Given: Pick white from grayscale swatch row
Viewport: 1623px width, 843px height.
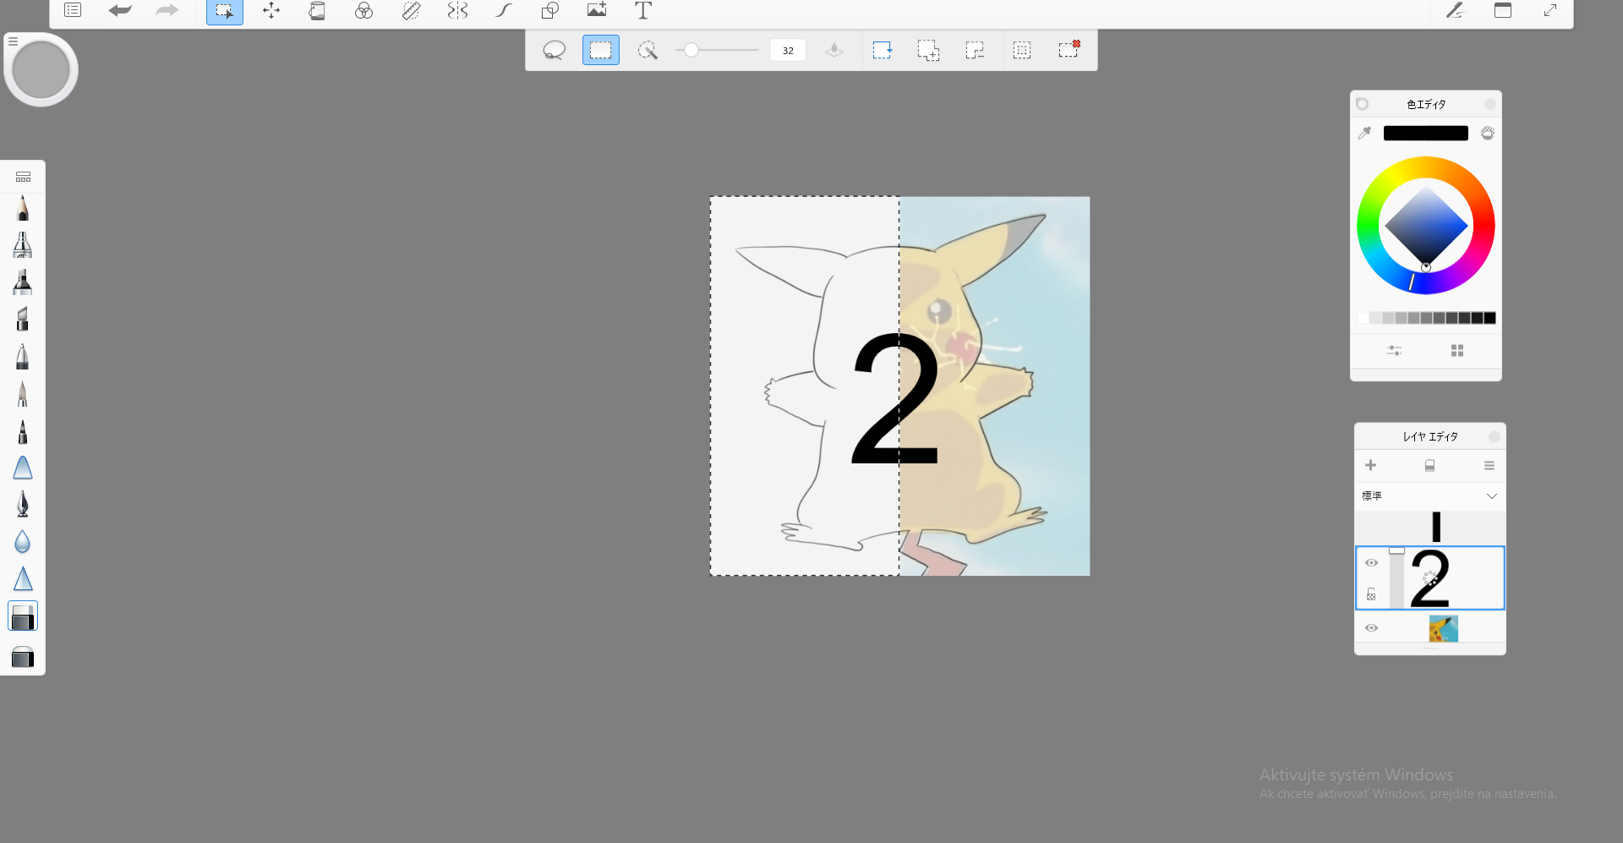Looking at the screenshot, I should [1363, 318].
